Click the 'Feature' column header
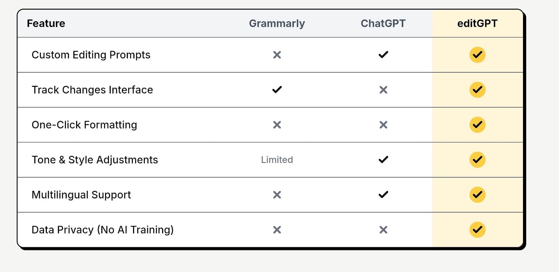The width and height of the screenshot is (559, 272). [46, 23]
